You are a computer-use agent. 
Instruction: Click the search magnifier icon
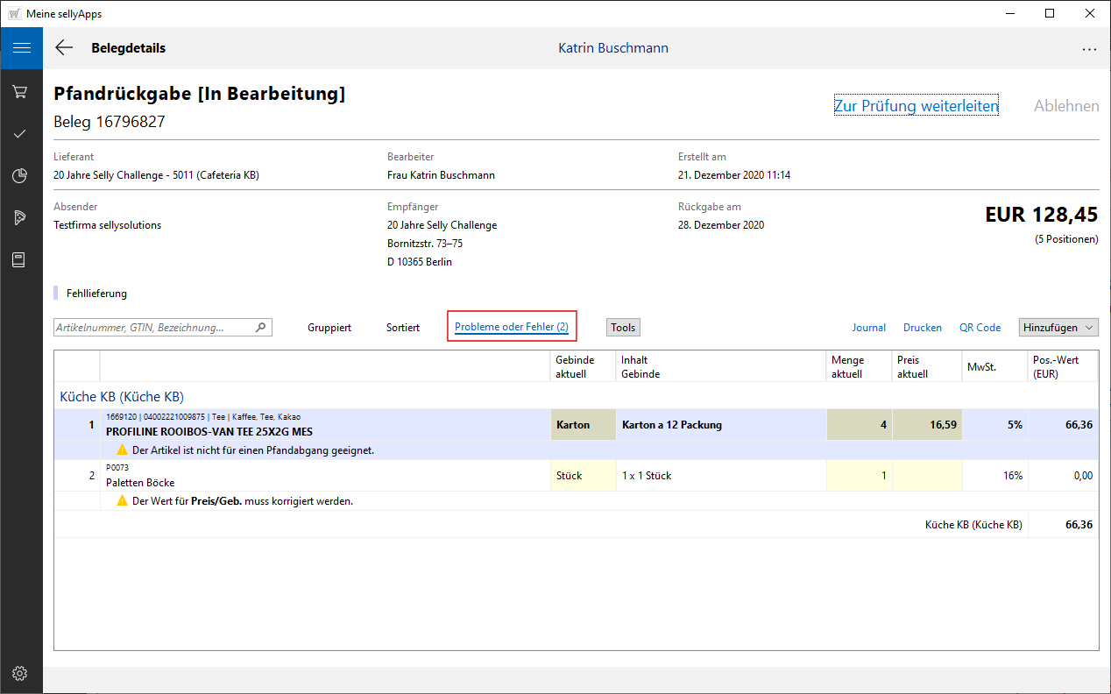pos(260,328)
